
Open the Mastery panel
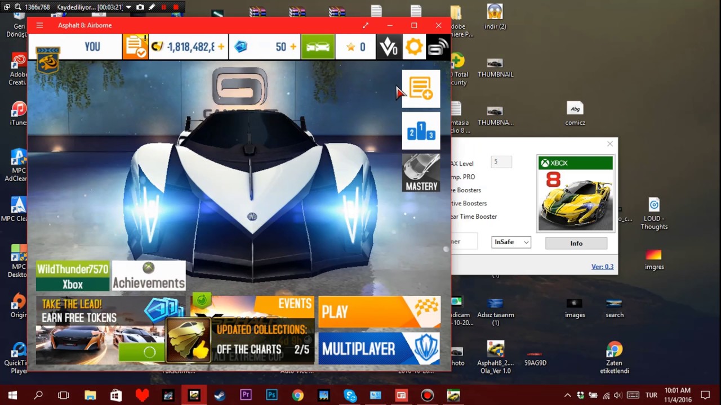[421, 173]
